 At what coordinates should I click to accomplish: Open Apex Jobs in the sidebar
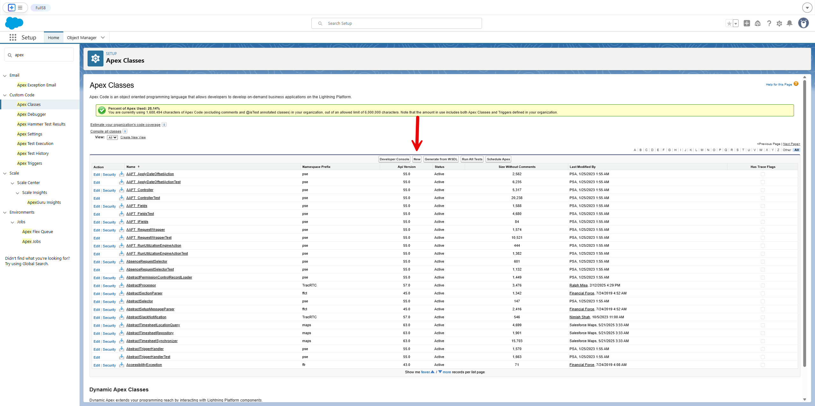(32, 241)
